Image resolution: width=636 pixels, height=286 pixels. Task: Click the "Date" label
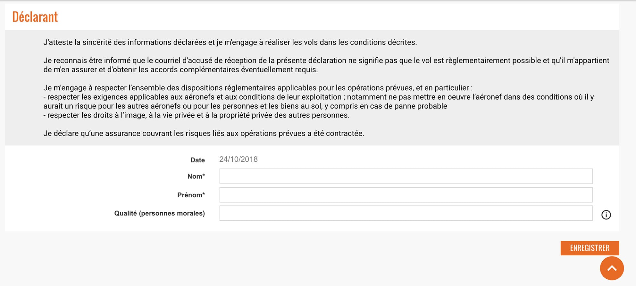(x=197, y=160)
